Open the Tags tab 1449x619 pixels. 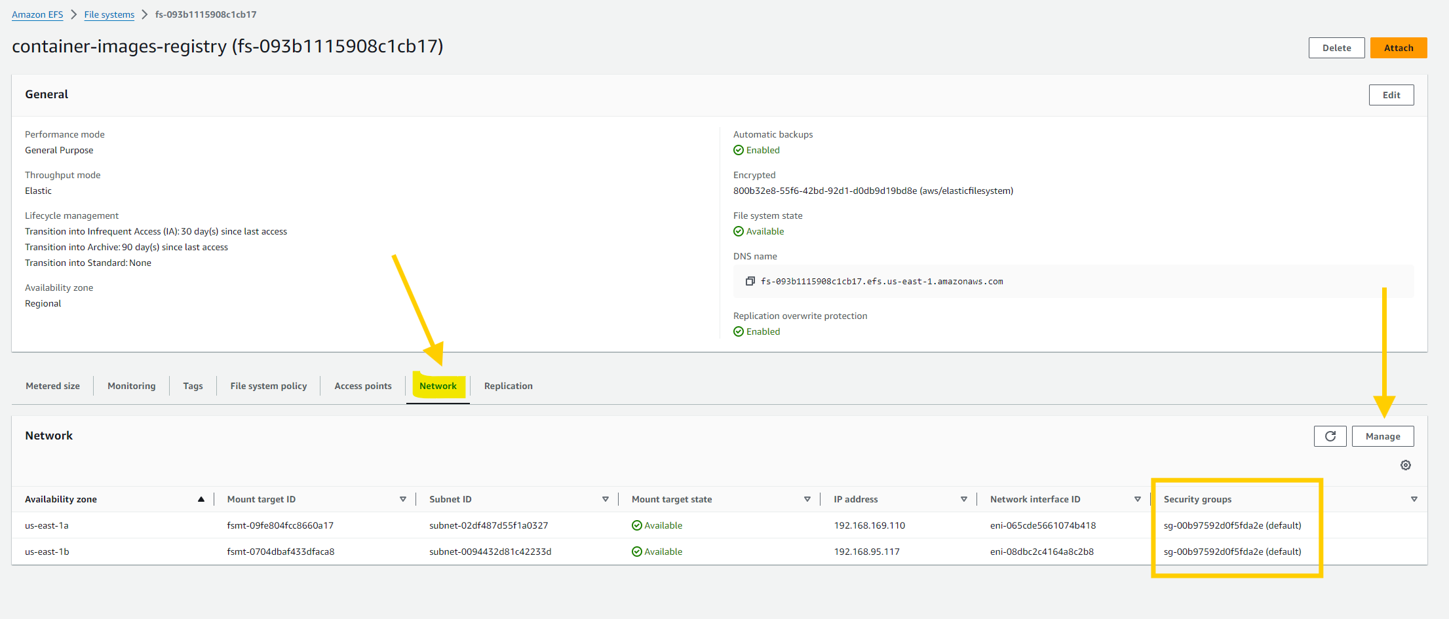coord(193,386)
